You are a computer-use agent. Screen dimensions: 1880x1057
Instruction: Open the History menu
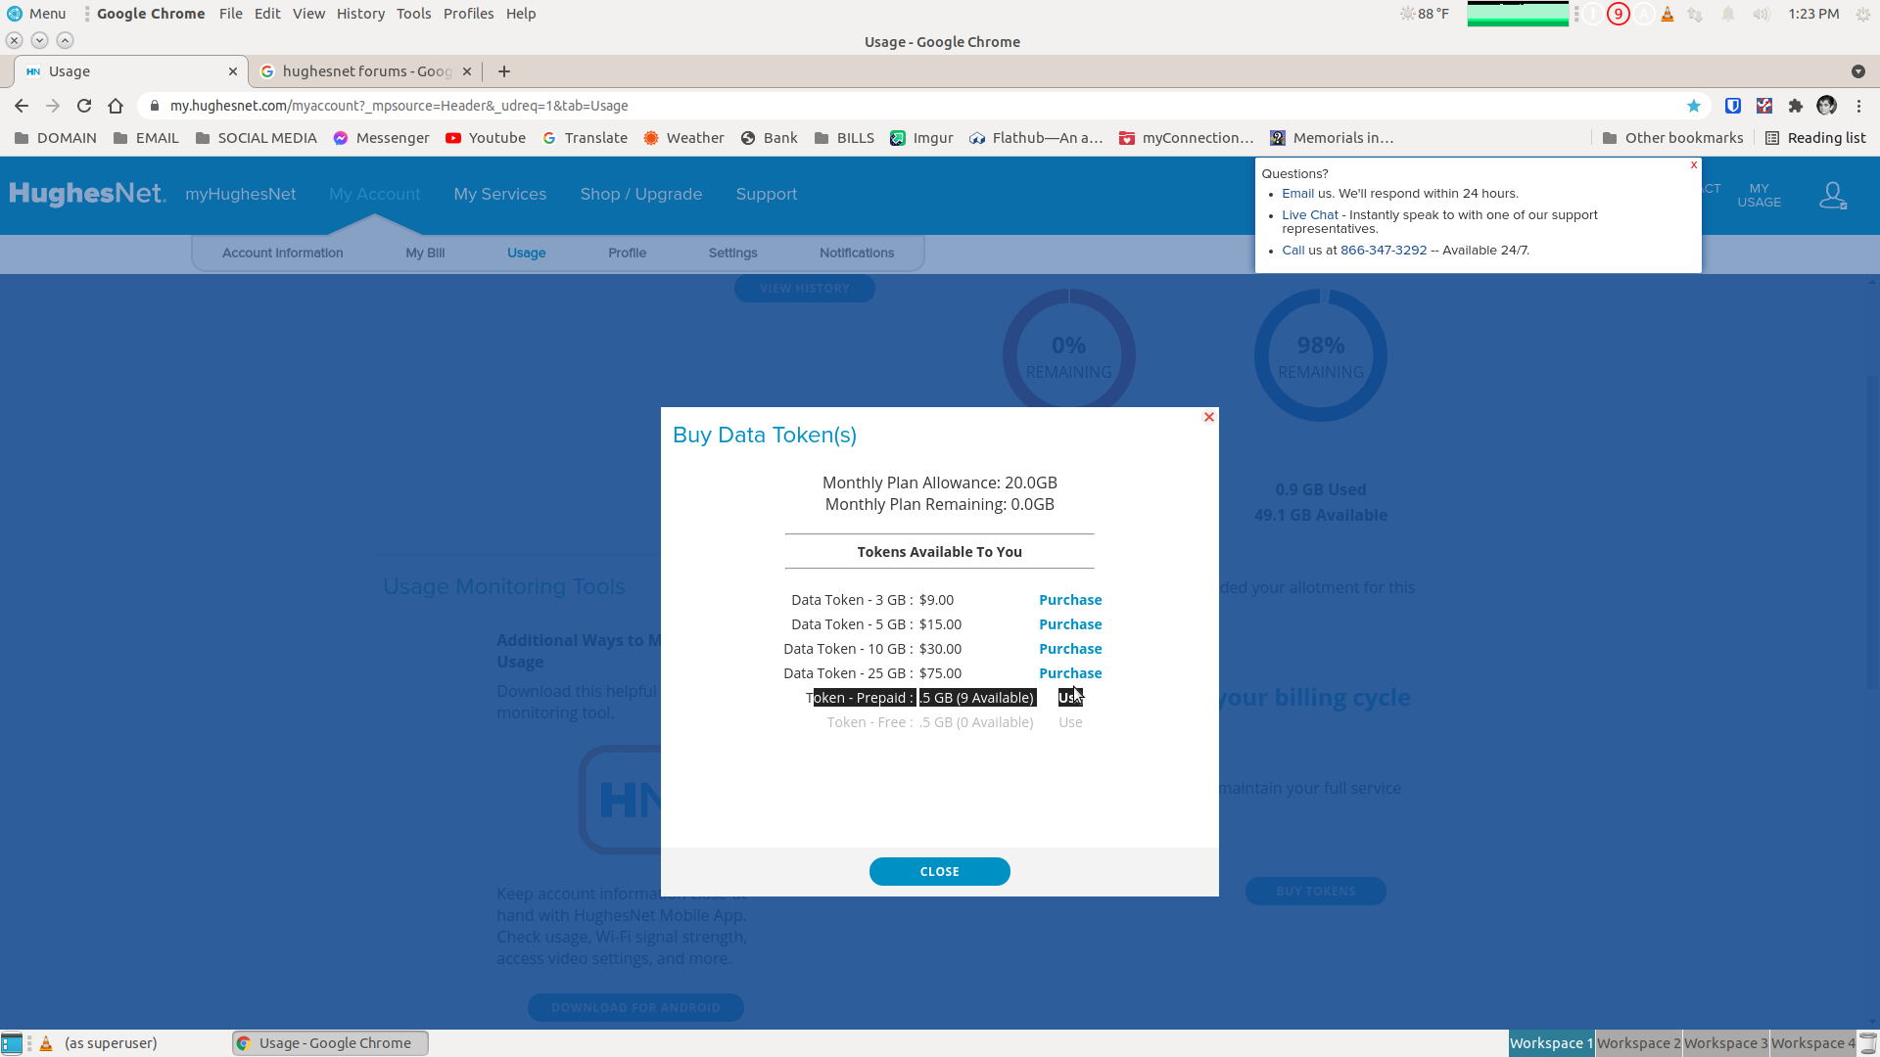click(x=360, y=14)
